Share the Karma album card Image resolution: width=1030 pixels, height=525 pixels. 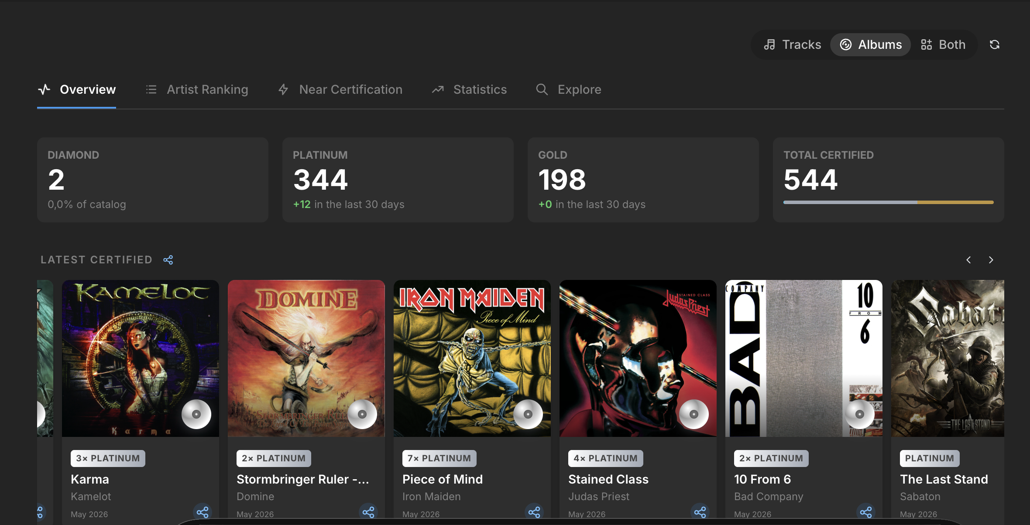pos(203,511)
